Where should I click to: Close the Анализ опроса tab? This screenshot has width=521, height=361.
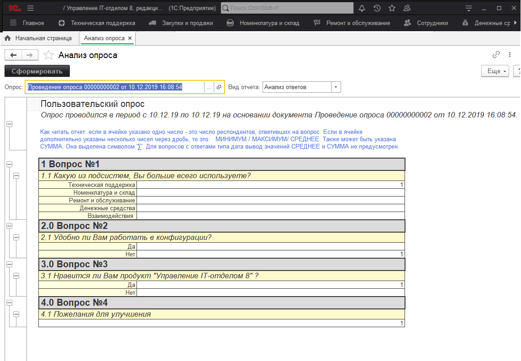[130, 38]
